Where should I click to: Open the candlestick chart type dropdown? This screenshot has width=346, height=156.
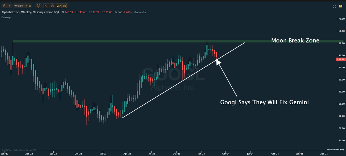tap(6, 6)
